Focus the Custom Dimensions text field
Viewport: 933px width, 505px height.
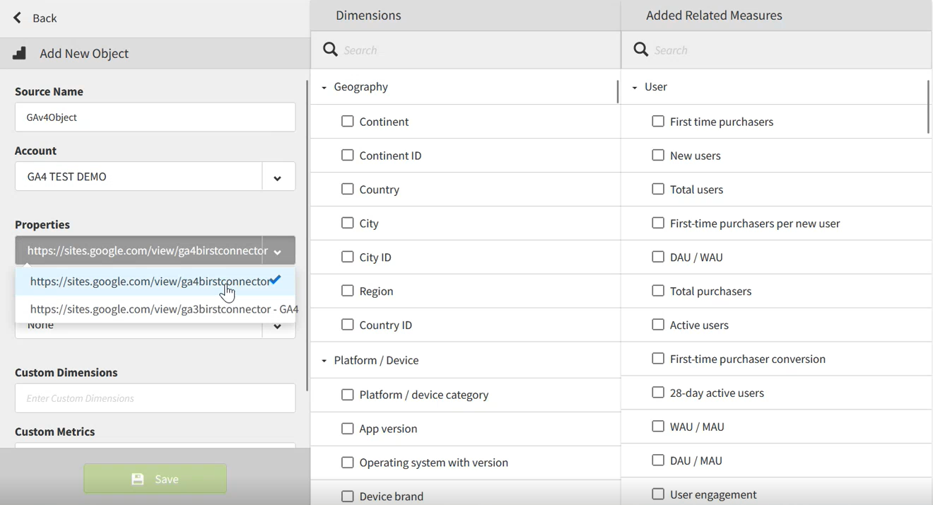pyautogui.click(x=155, y=399)
